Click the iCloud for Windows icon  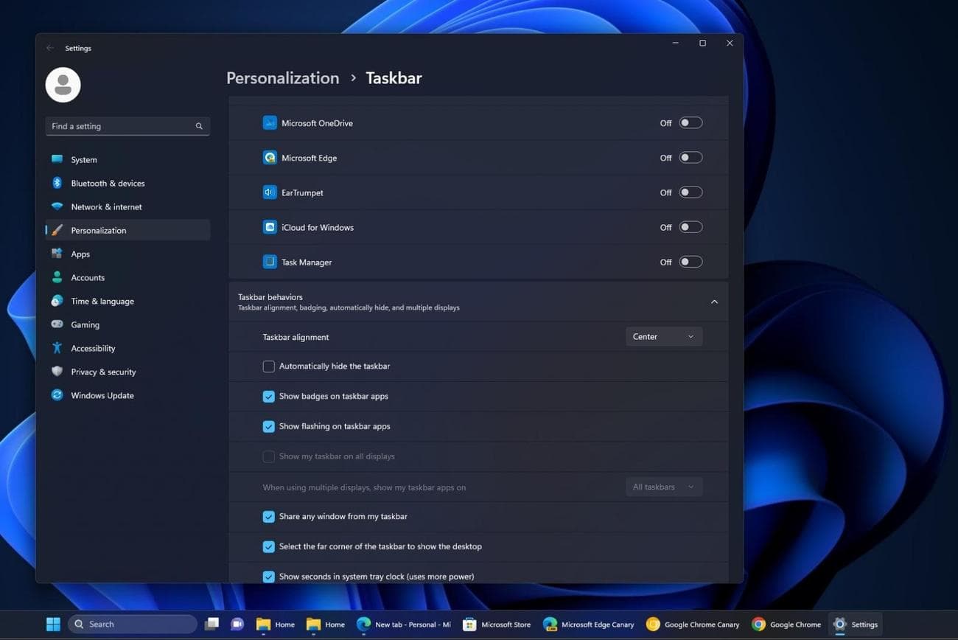270,227
